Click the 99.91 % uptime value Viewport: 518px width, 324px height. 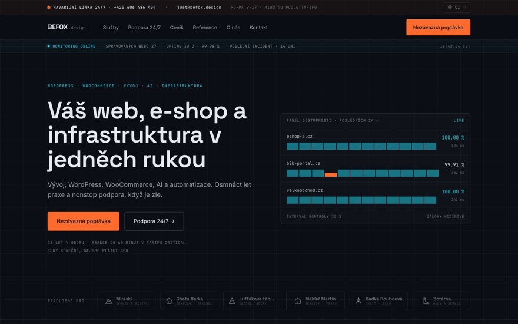coord(454,164)
